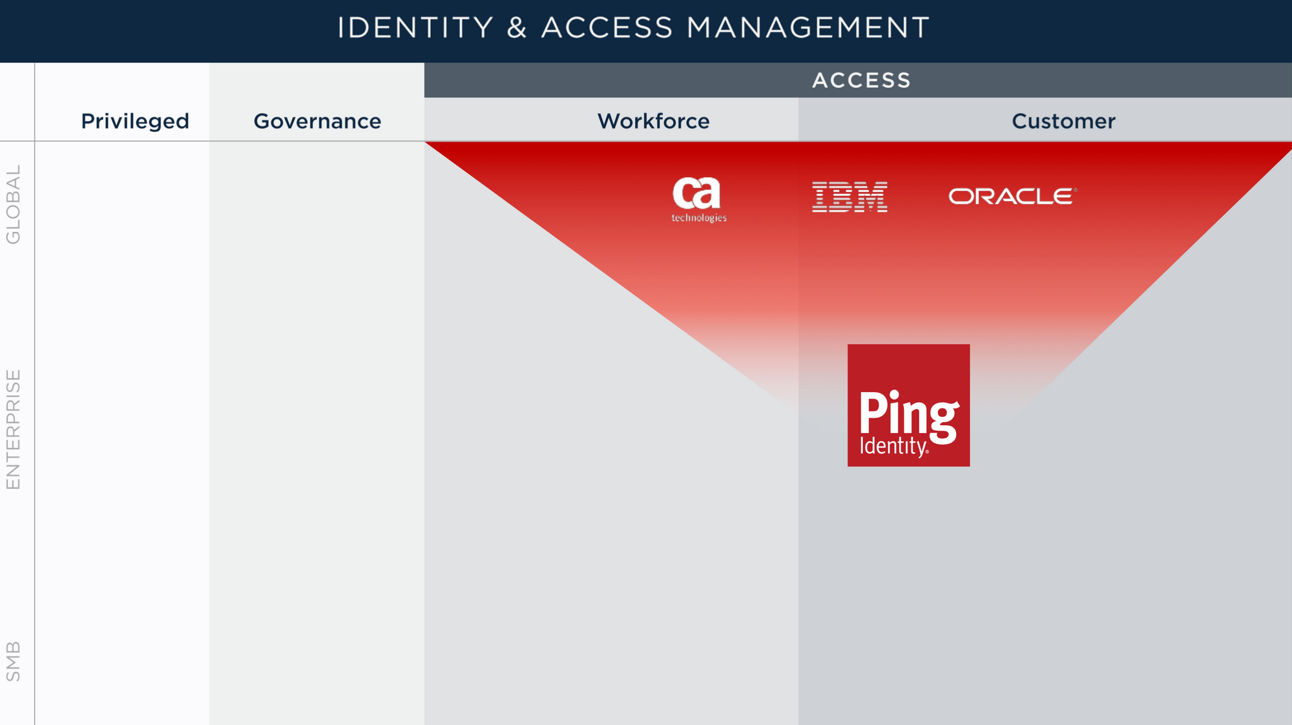Screen dimensions: 1292x725
Task: Select the Privileged column header
Action: tap(135, 121)
